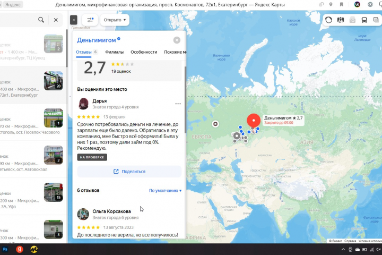The width and height of the screenshot is (382, 255).
Task: Click the Яндекс label in the address bar
Action: pyautogui.click(x=13, y=5)
